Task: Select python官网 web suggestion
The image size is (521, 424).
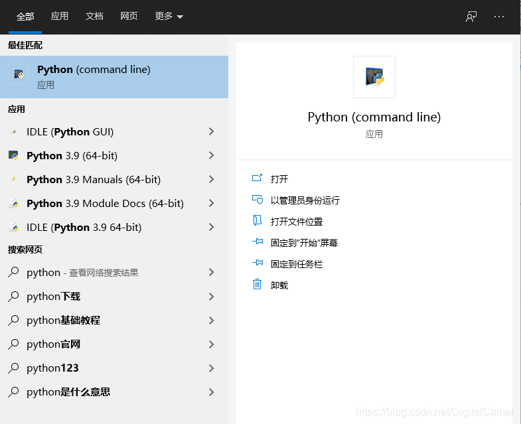Action: coord(114,344)
